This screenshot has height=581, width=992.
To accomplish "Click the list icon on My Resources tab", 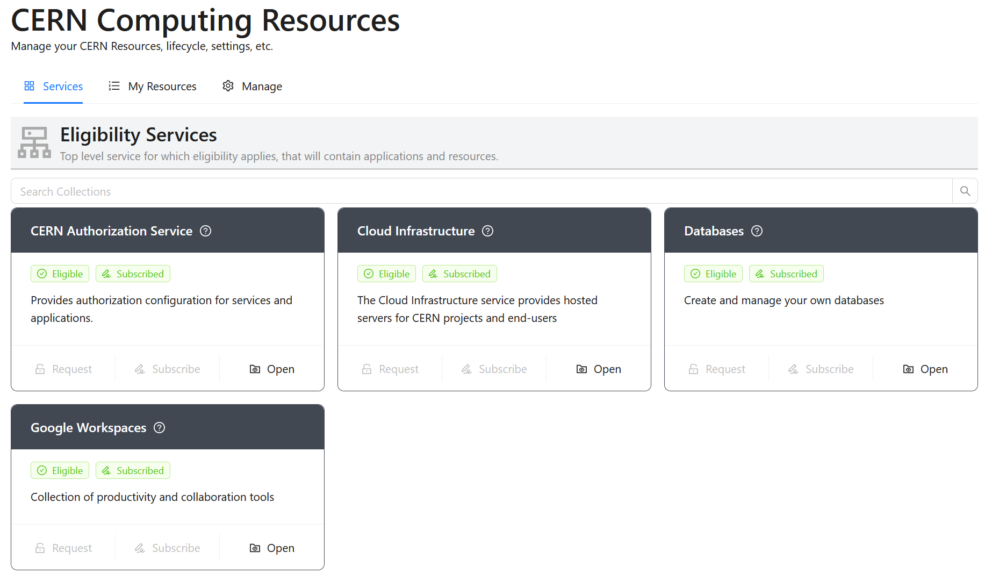I will coord(114,86).
